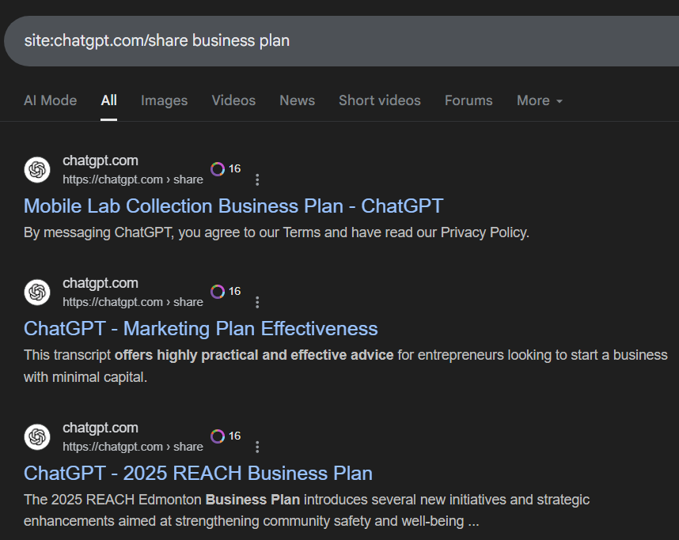Viewport: 679px width, 540px height.
Task: Click ChatGPT favicon of Mobile Lab Collection result
Action: point(37,170)
